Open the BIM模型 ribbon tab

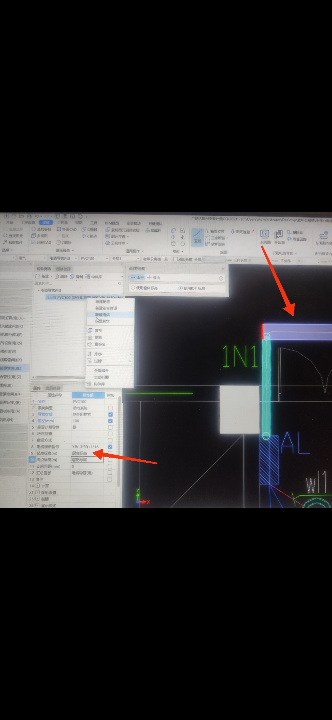coord(112,223)
